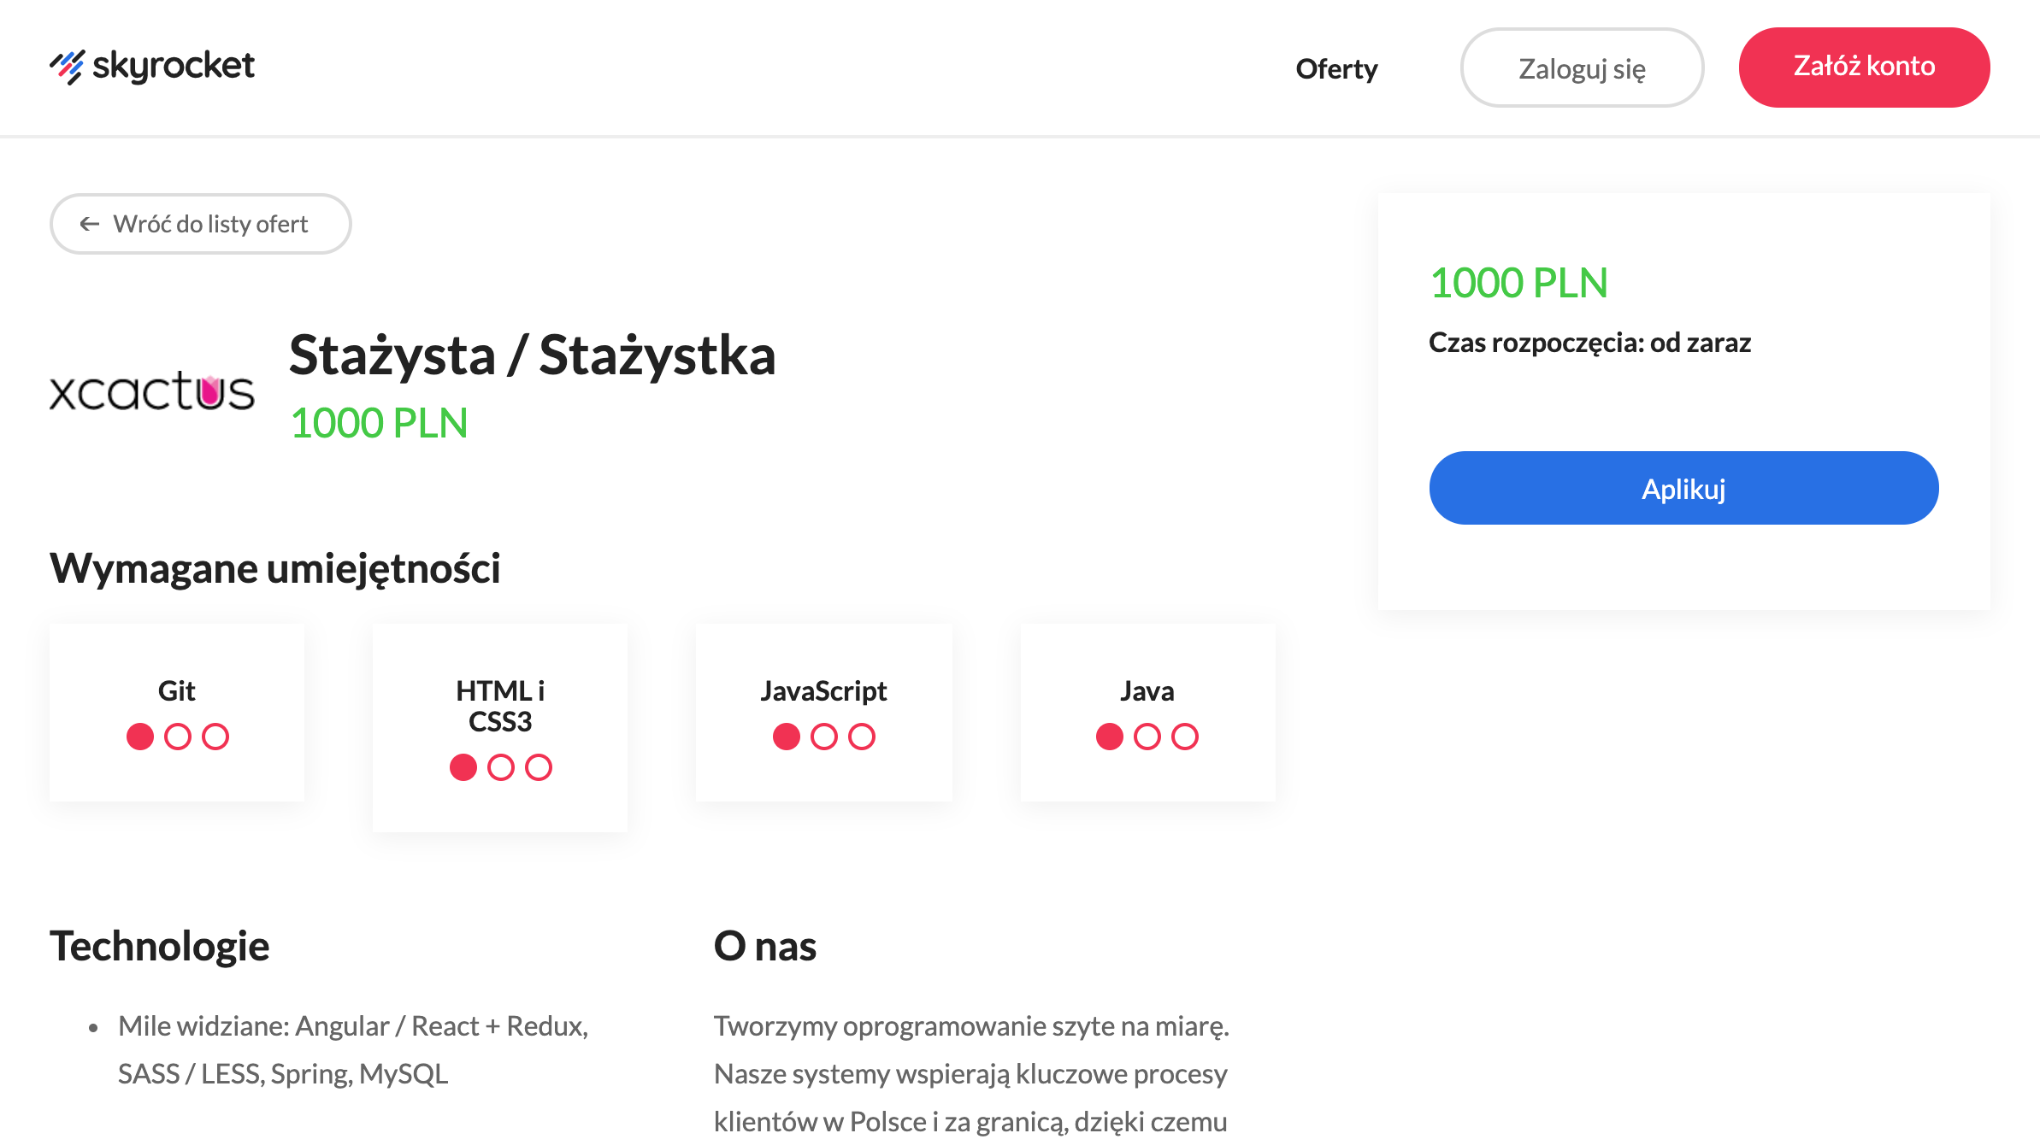Click the last dot under JavaScript
The image size is (2040, 1145).
[x=862, y=737]
